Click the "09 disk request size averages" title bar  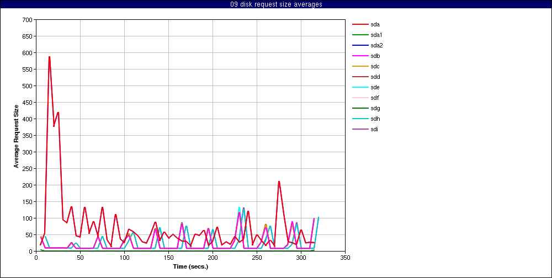276,4
